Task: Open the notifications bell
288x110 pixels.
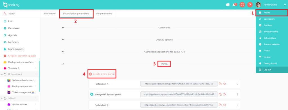Action: coord(234,5)
